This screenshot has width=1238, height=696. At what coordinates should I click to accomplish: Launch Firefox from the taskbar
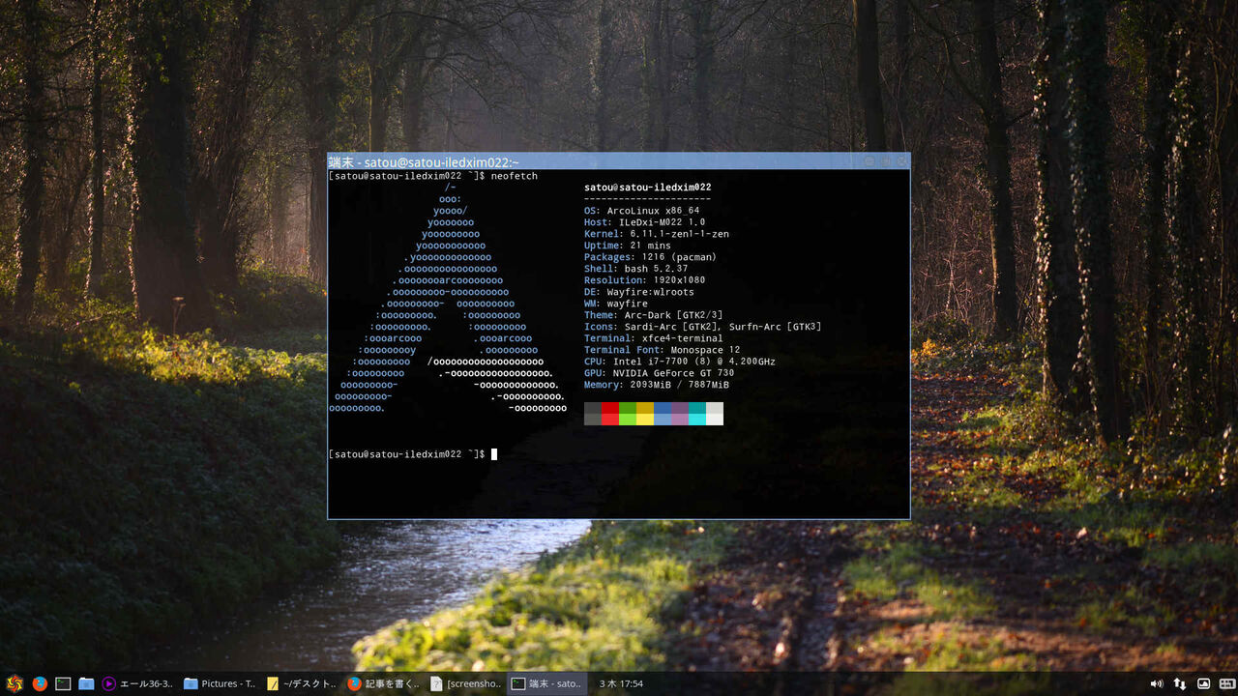click(x=39, y=683)
